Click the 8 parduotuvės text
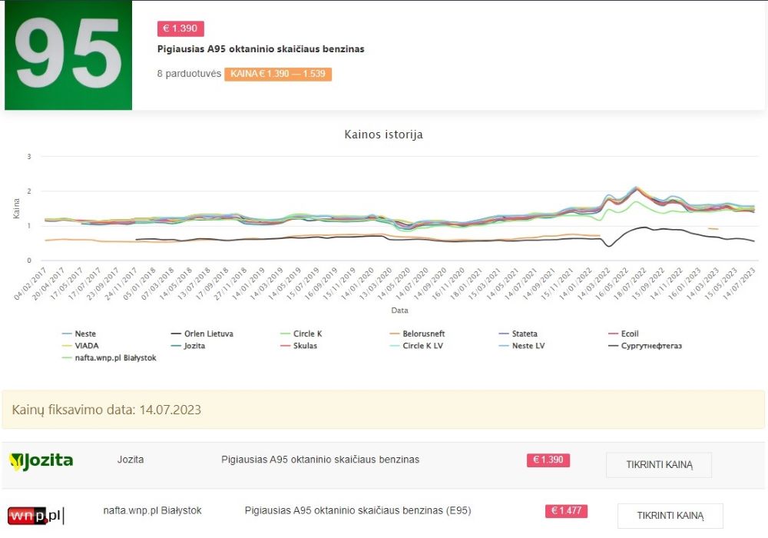This screenshot has height=538, width=768. click(x=189, y=74)
